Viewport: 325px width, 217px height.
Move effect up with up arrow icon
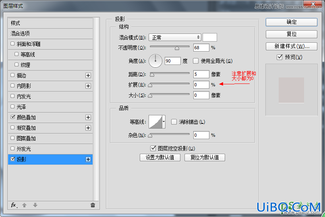[24, 205]
